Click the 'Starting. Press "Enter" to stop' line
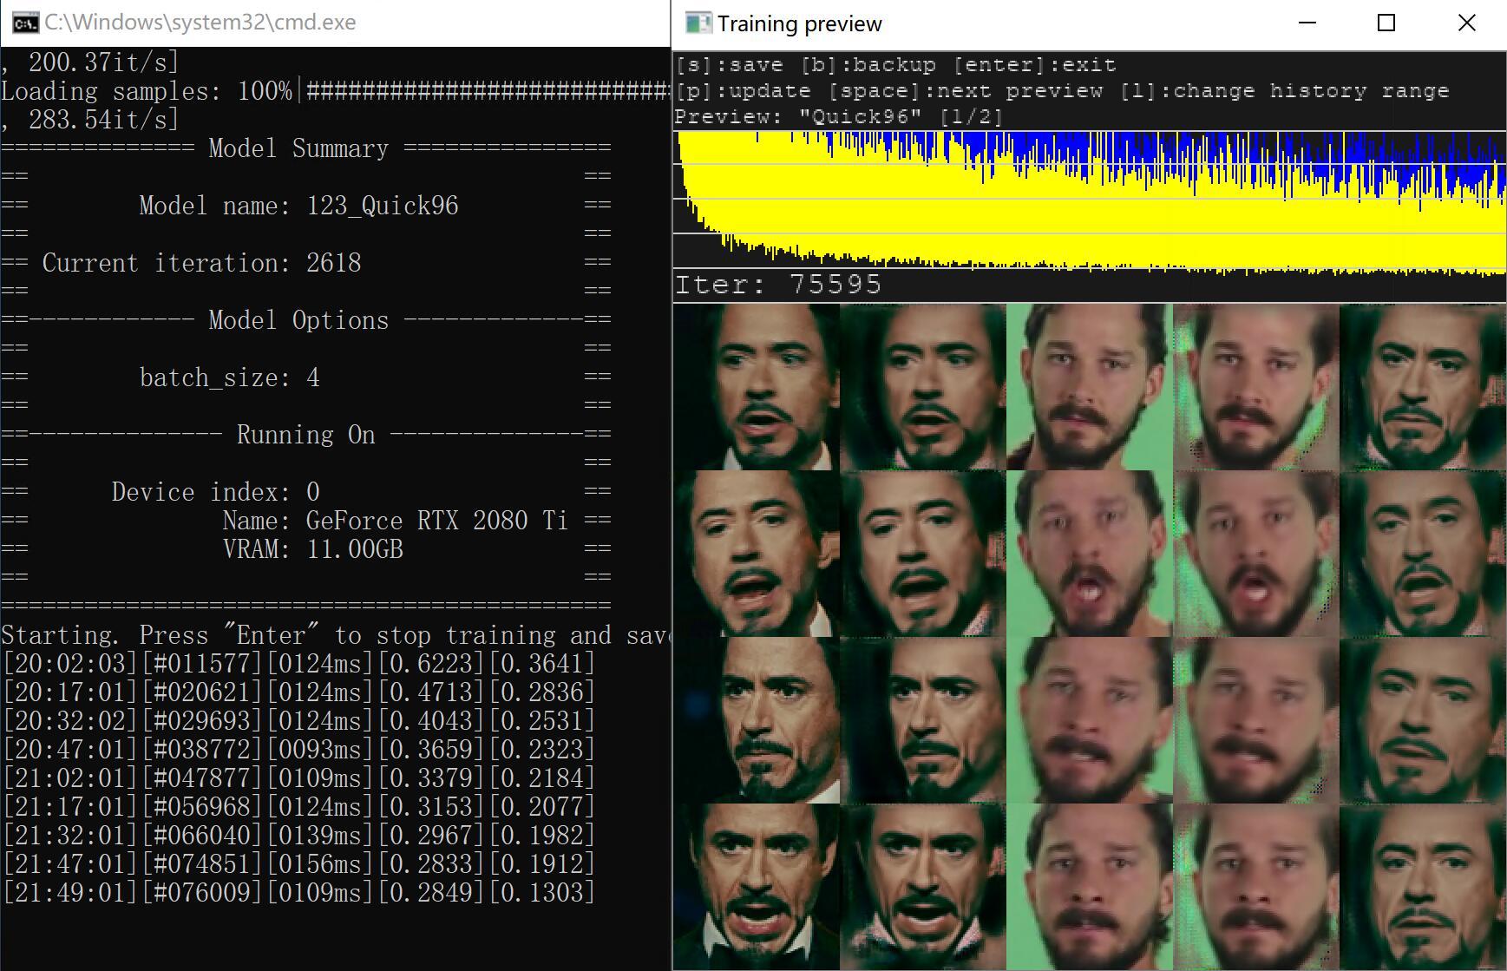 pos(335,635)
